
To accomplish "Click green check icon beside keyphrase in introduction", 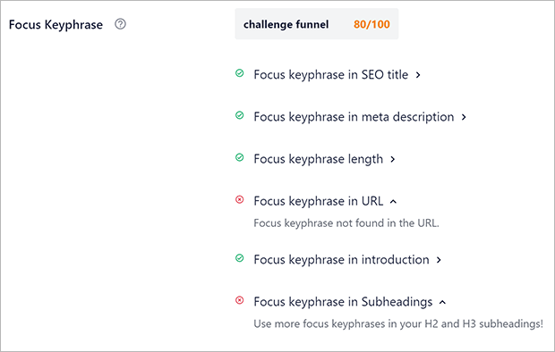I will (240, 258).
